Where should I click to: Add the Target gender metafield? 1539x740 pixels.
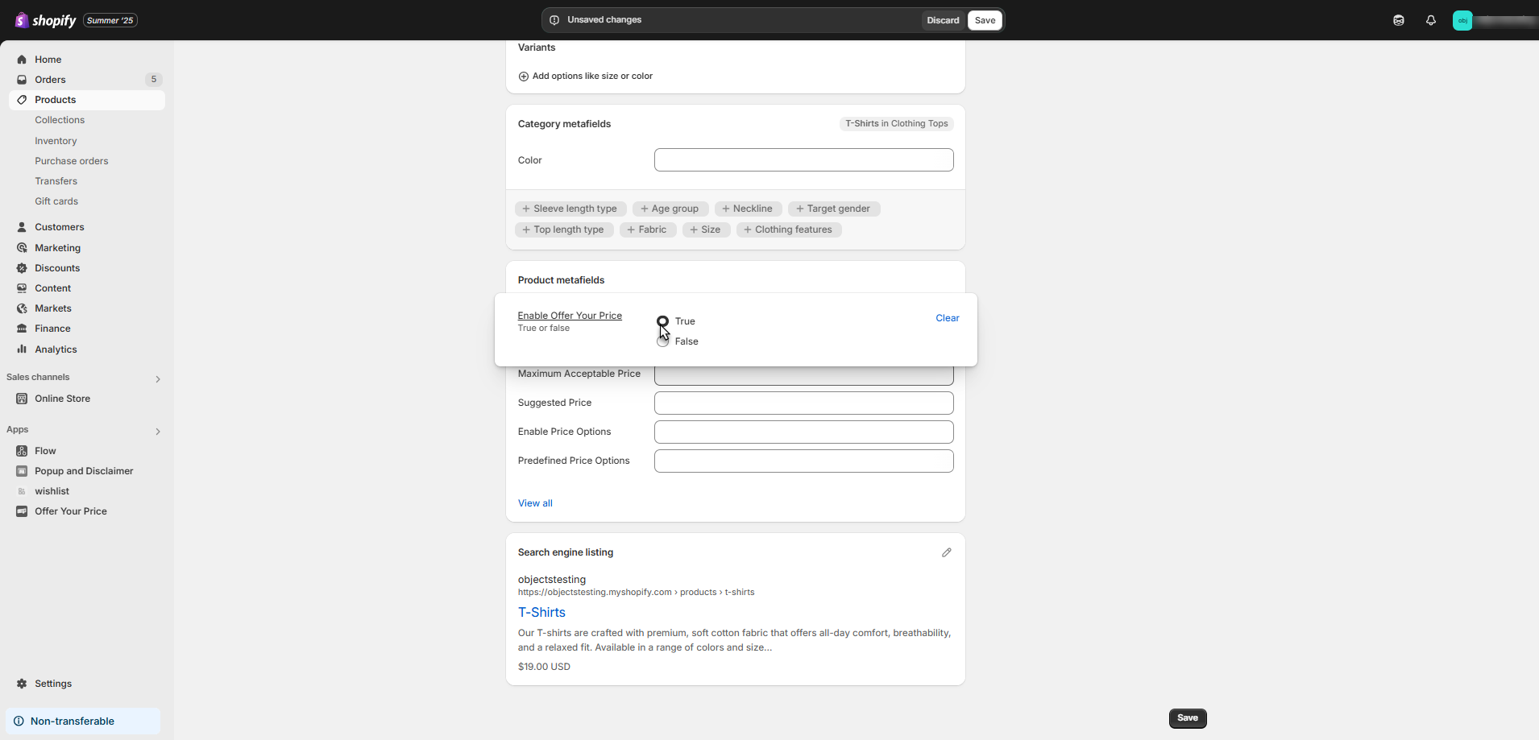click(834, 209)
